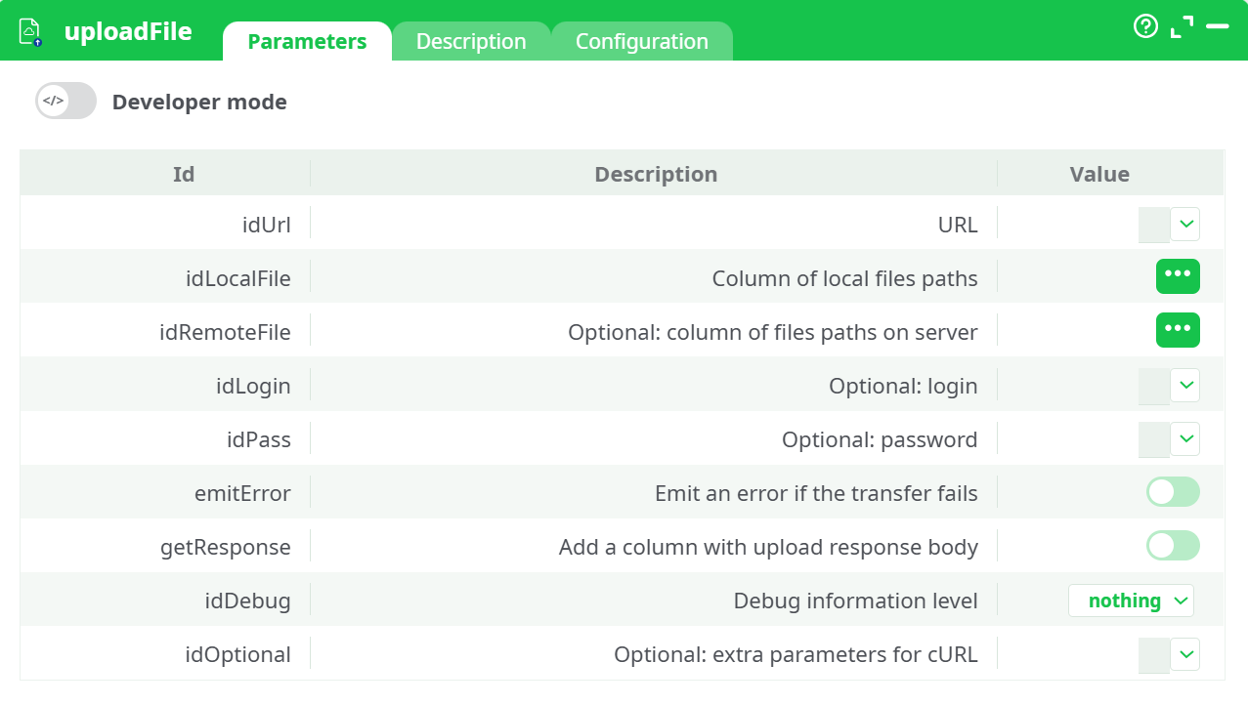
Task: Open the Configuration tab
Action: coord(641,41)
